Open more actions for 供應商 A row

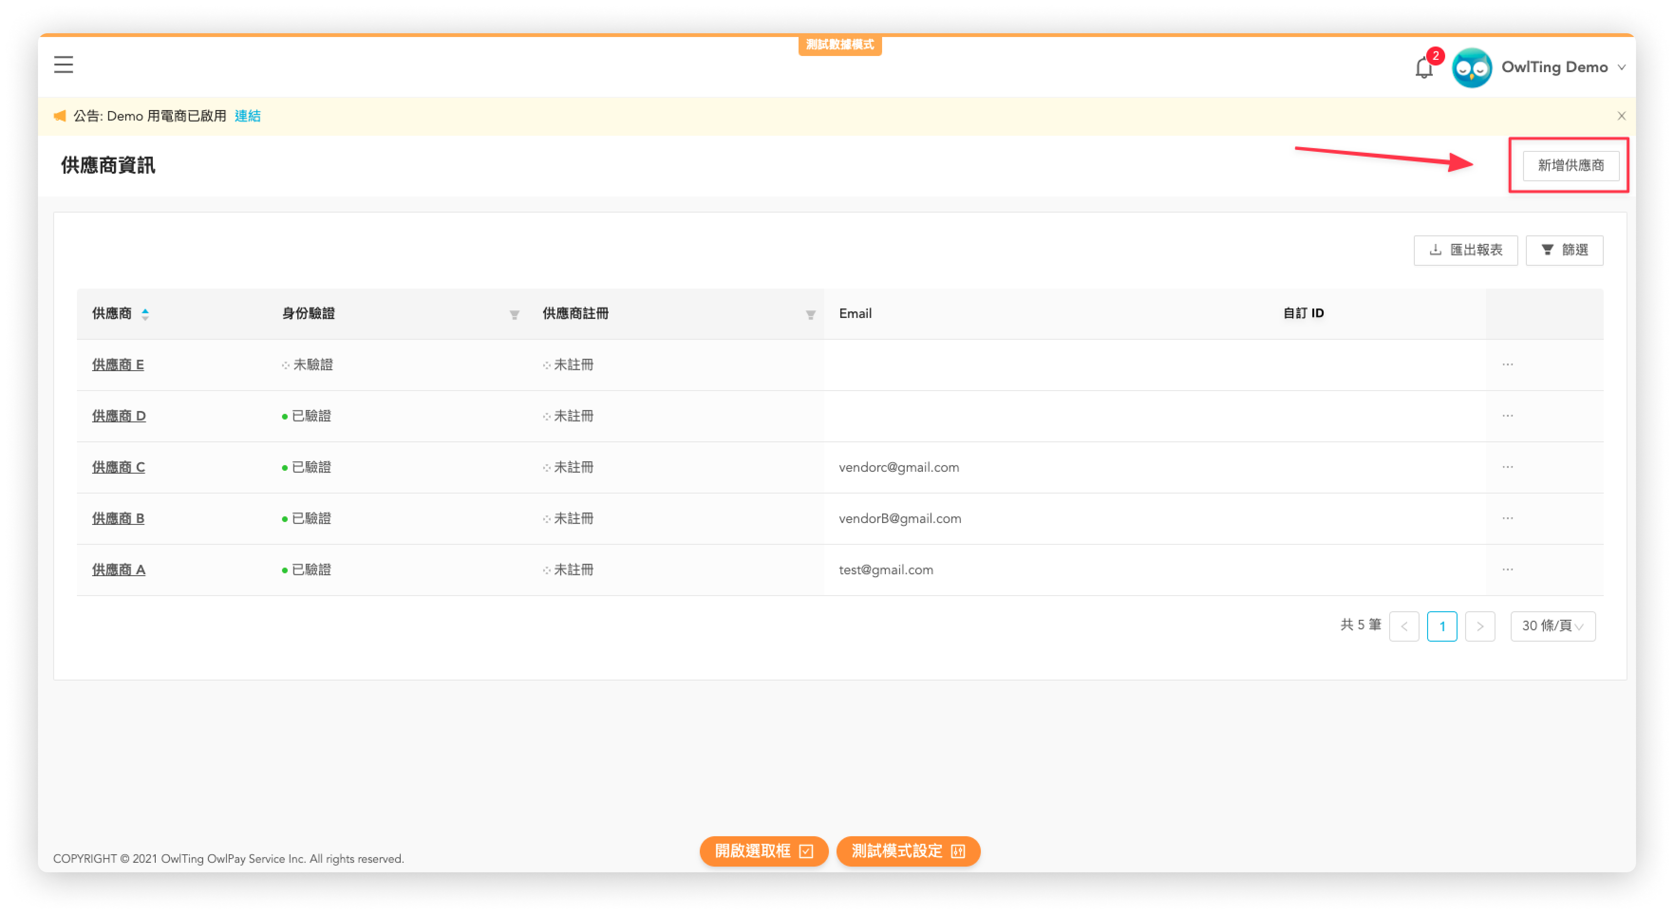tap(1507, 570)
